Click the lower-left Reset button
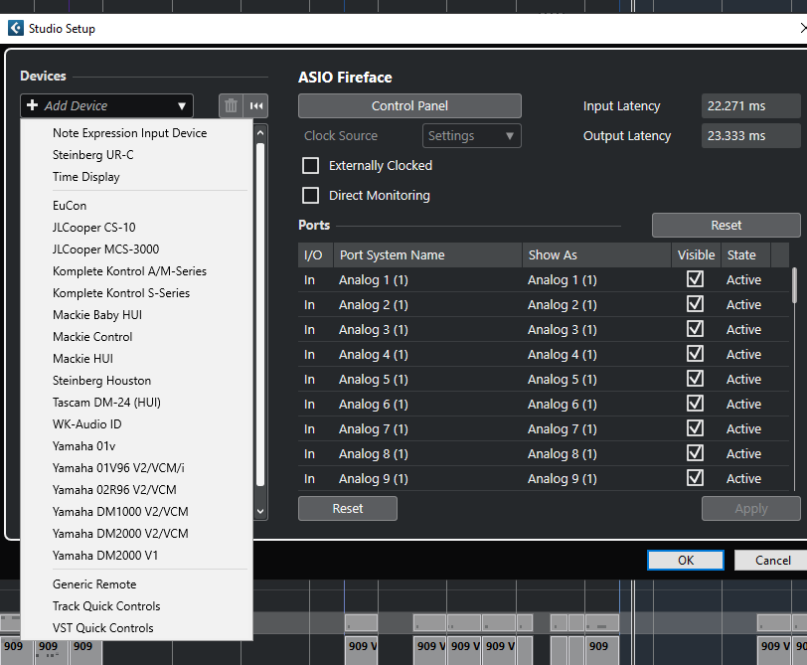The width and height of the screenshot is (807, 665). [x=348, y=509]
